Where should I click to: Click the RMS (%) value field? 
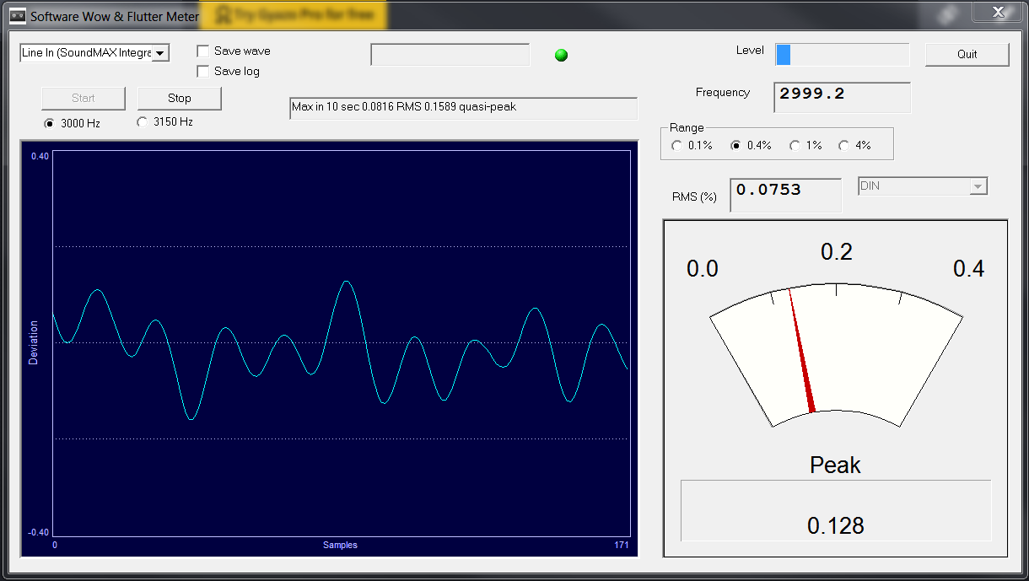(784, 194)
